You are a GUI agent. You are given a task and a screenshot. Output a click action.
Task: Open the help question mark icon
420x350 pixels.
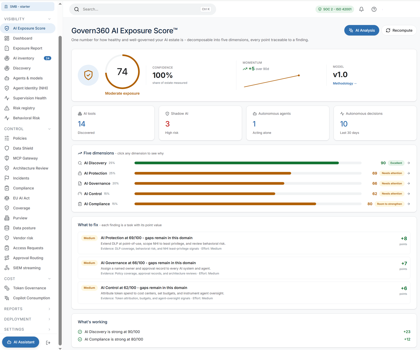coord(374,9)
